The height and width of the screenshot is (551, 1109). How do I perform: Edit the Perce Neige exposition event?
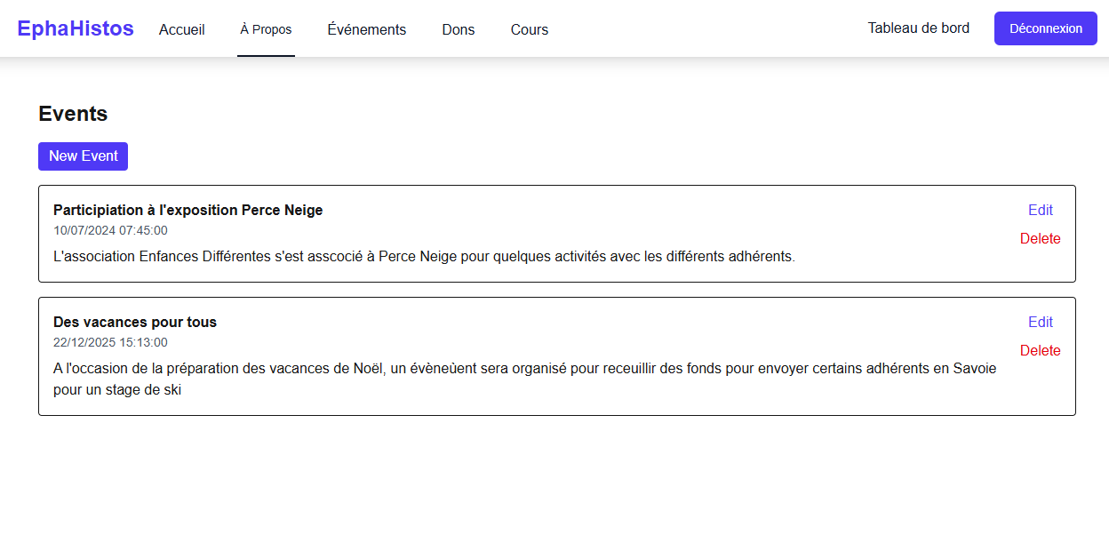(1041, 210)
